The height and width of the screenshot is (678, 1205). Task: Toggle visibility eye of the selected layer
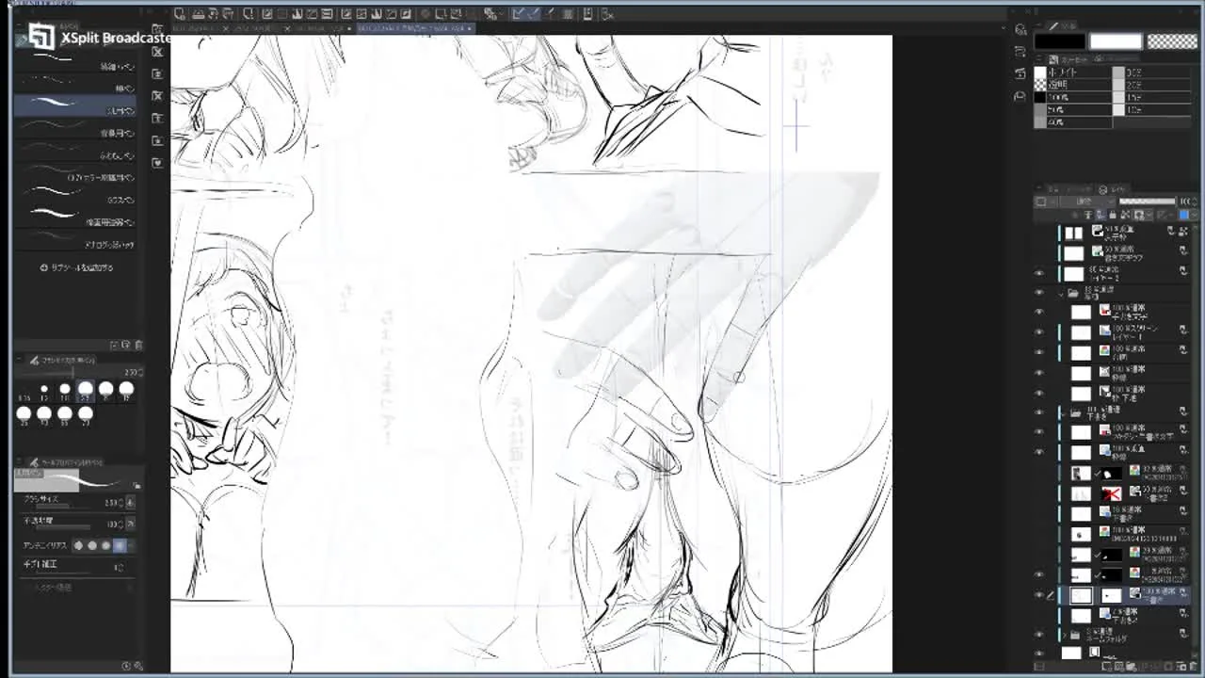coord(1039,595)
